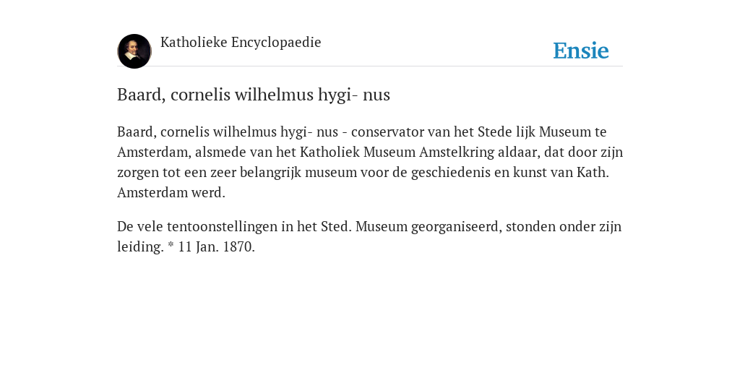This screenshot has height=370, width=740.
Task: Click the word 'leiding.' in the last line
Action: pos(140,247)
